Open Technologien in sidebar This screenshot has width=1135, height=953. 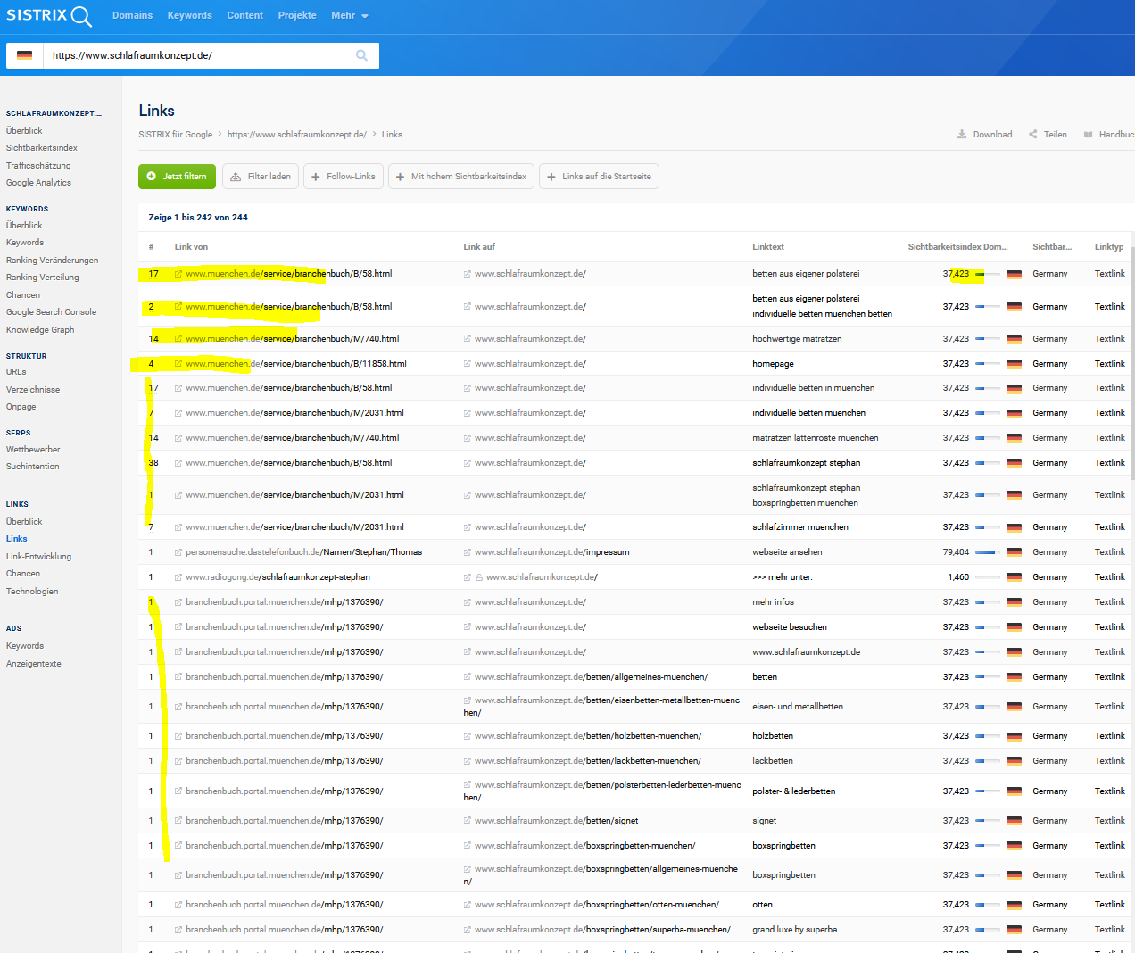(32, 592)
